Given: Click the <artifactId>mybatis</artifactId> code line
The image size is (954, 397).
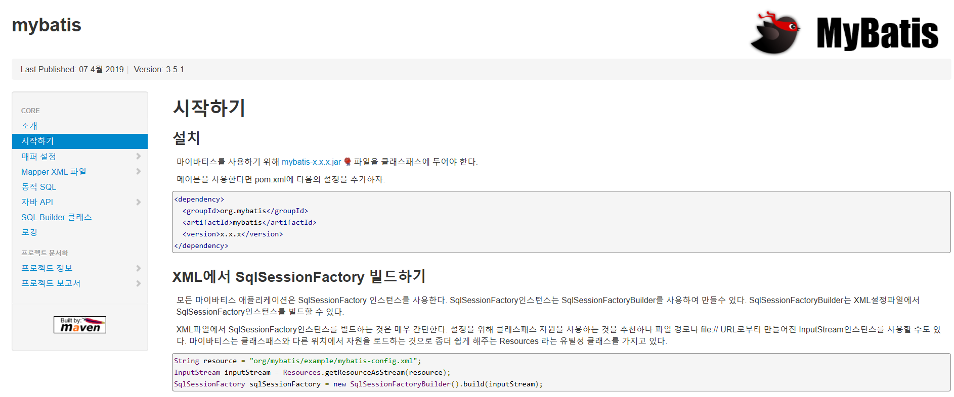Looking at the screenshot, I should tap(249, 222).
